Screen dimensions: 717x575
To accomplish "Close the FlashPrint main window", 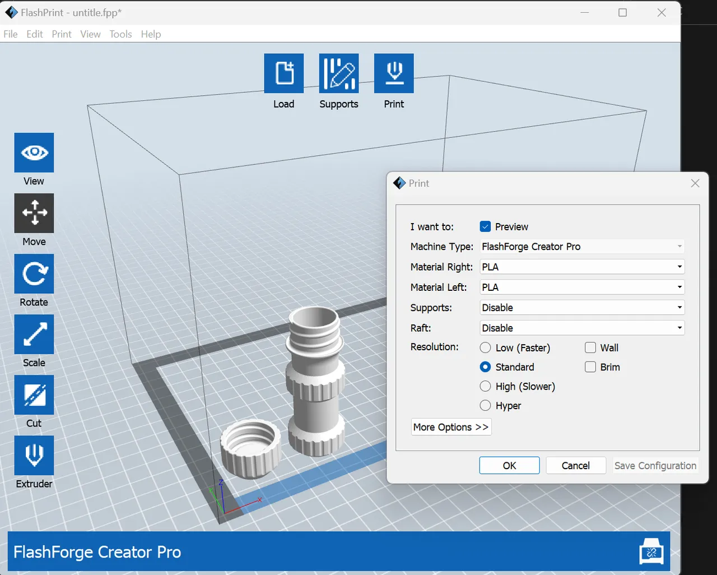I will point(662,12).
